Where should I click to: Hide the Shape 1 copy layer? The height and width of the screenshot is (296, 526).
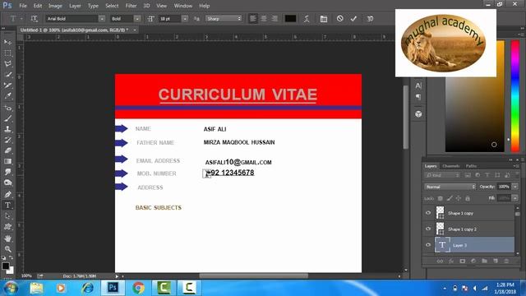tap(428, 213)
